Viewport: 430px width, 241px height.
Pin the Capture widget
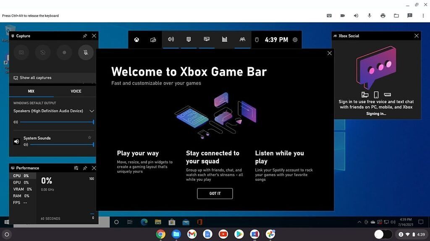click(x=84, y=36)
